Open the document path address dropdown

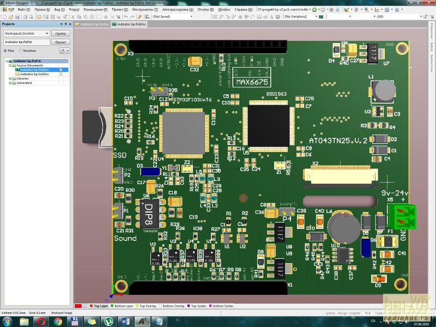coord(310,9)
